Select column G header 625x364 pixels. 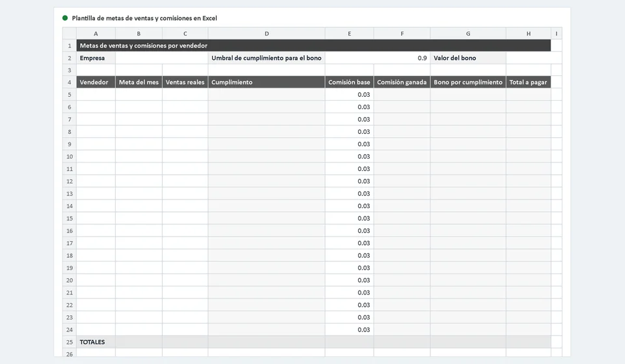point(468,33)
